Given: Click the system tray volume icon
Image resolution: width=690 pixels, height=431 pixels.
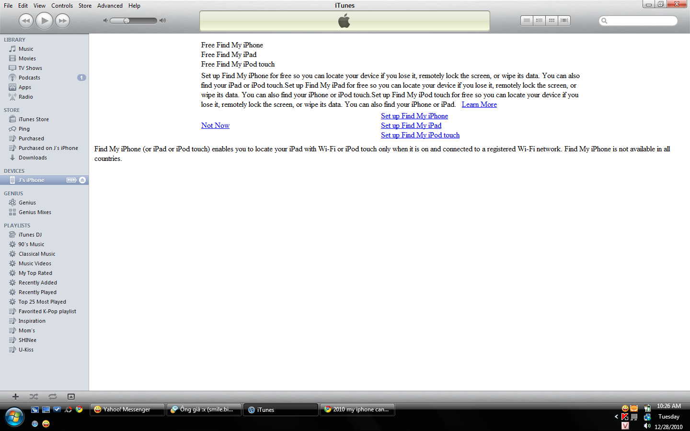Looking at the screenshot, I should (647, 426).
